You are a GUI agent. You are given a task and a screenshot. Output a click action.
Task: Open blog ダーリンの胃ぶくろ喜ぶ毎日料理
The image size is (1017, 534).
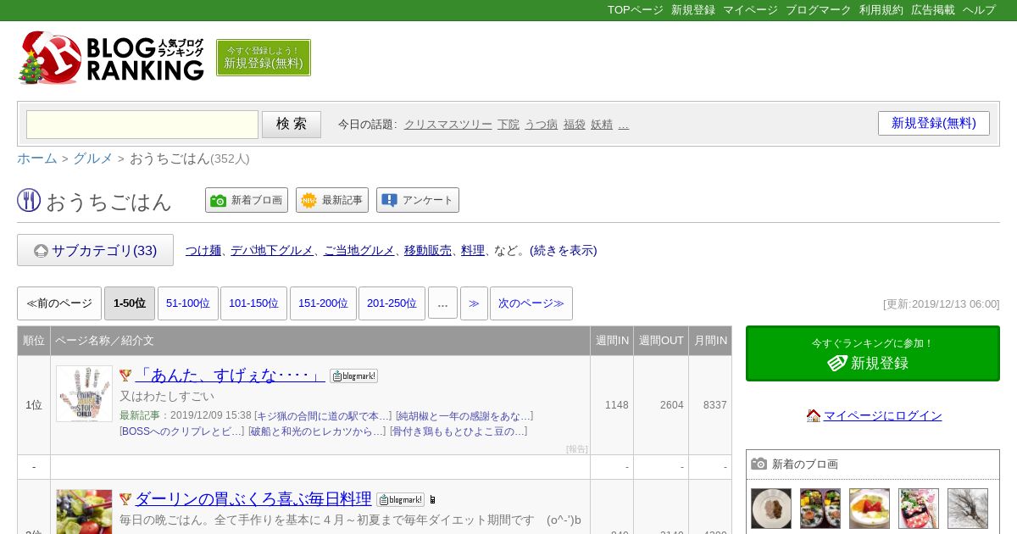click(x=253, y=498)
